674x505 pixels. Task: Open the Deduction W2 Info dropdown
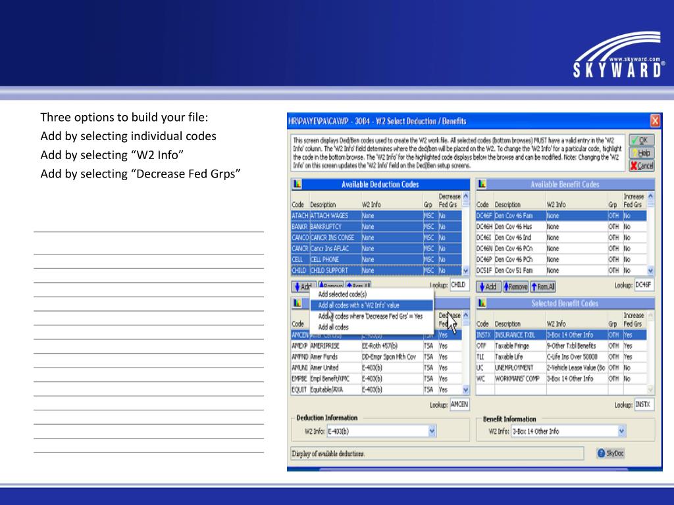coord(432,431)
